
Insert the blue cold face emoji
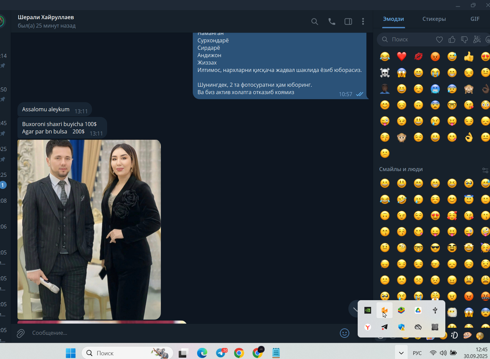point(435,89)
